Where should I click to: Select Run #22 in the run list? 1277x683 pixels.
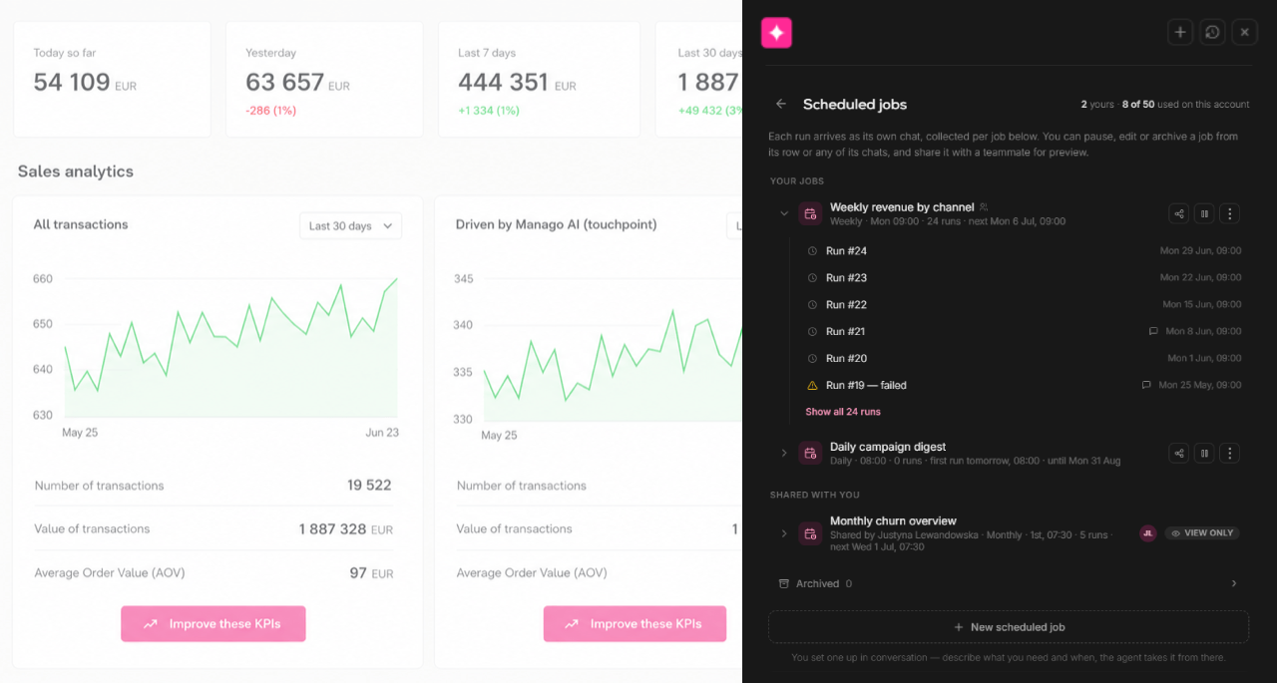click(1024, 304)
